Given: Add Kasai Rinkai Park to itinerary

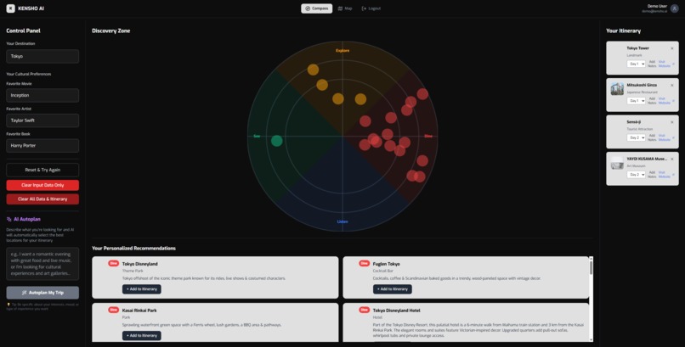Looking at the screenshot, I should tap(142, 336).
